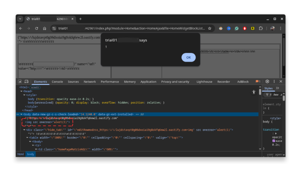Screen dimensions: 301x176
Task: Open the Recorder tab
Action: 223,82
